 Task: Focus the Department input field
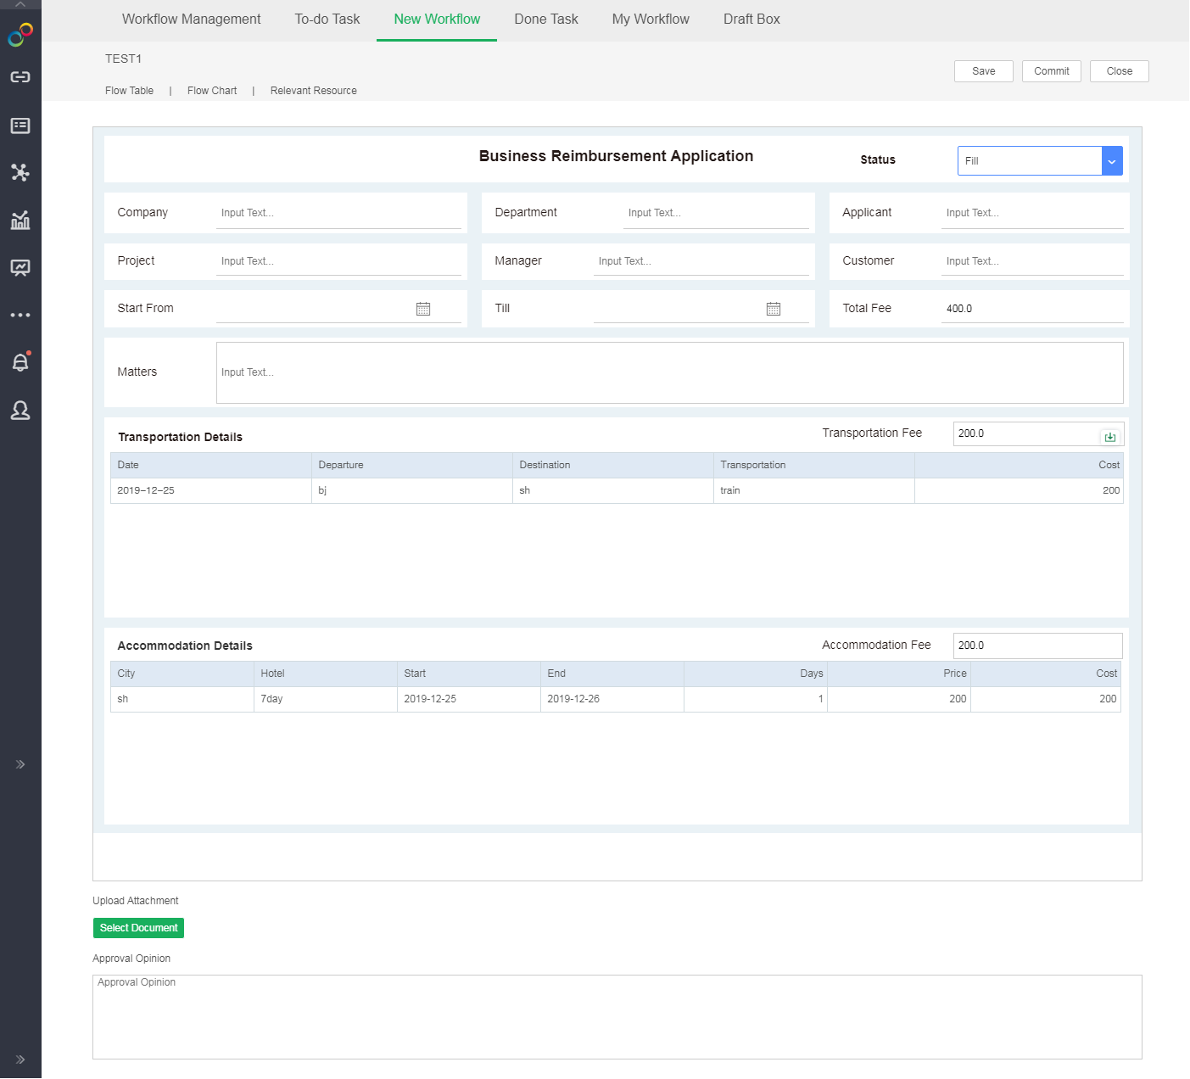[x=716, y=213]
